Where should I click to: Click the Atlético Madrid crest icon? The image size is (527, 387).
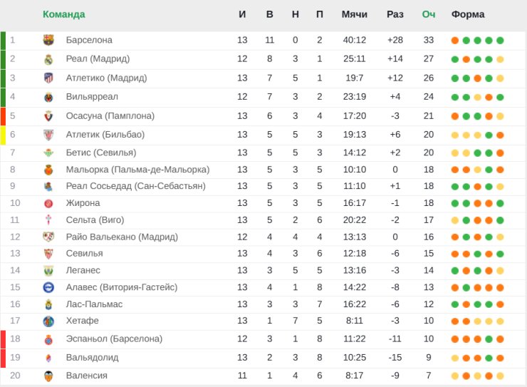point(48,78)
